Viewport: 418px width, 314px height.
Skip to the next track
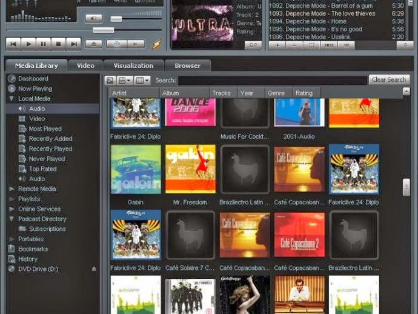(x=73, y=44)
